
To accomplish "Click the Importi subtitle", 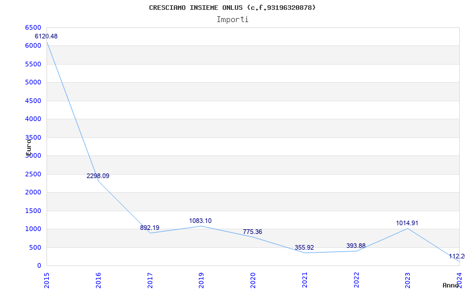I will 233,20.
